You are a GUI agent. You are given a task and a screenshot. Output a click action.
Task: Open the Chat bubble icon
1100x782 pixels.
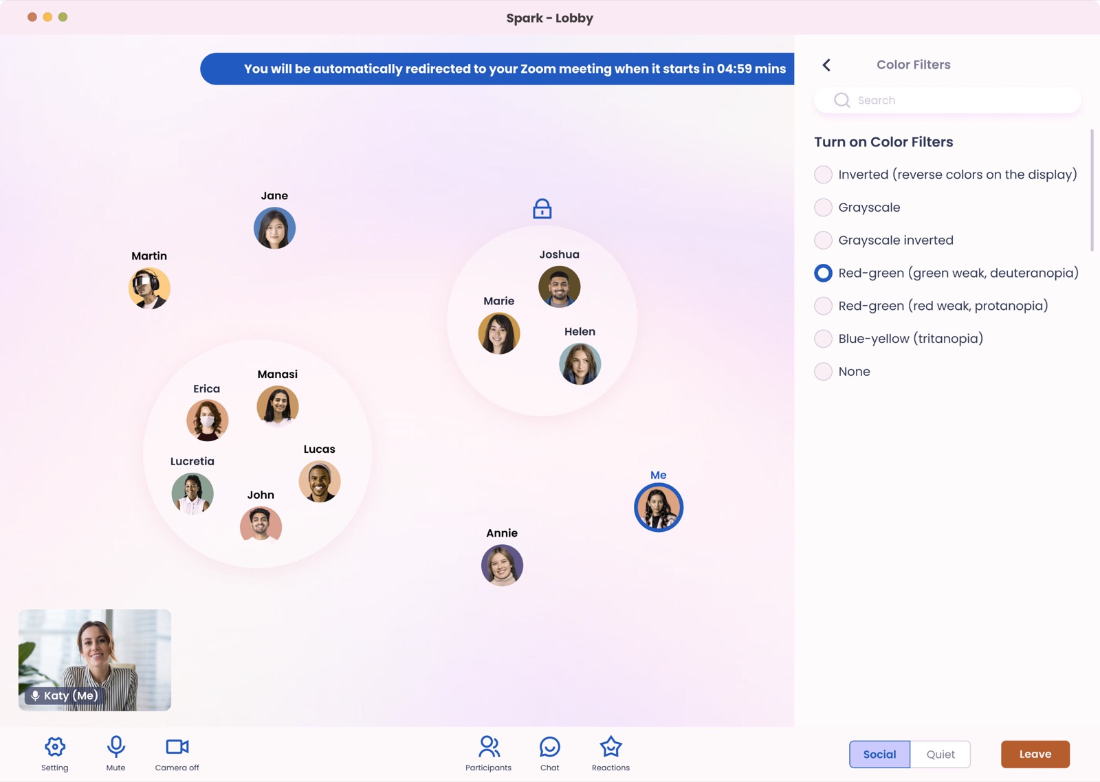tap(550, 747)
